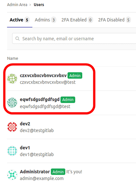Select the dev1 teal avatar
The height and width of the screenshot is (188, 136).
(x=12, y=151)
